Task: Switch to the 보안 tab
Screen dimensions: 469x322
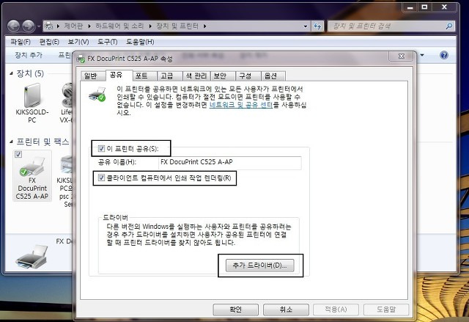Action: [223, 76]
